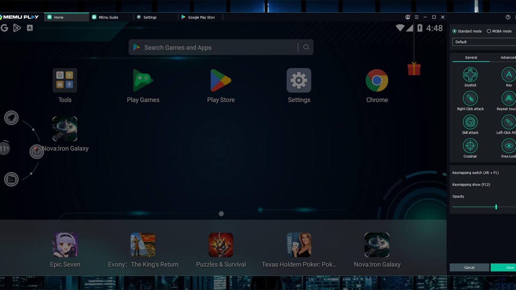Open the help question mark icon
The width and height of the screenshot is (516, 290).
(x=508, y=17)
